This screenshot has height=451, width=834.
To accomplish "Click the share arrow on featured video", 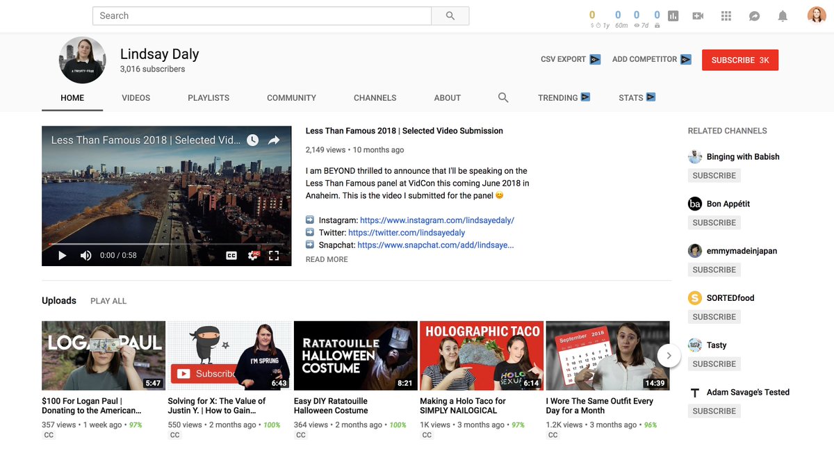I will [274, 140].
